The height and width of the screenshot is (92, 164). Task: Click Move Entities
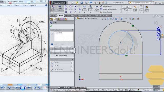click(106, 12)
